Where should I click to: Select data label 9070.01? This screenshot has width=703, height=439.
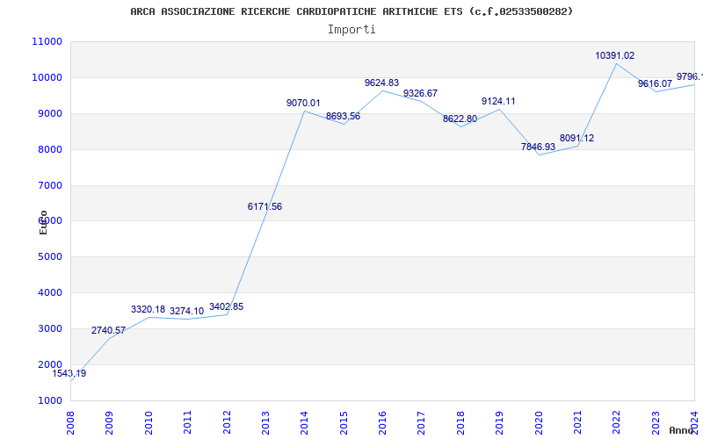pos(303,103)
